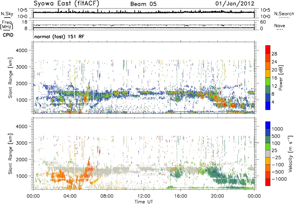Screen dimensions: 294x204
Task: Click the "Nave" legend label
Action: (x=280, y=25)
